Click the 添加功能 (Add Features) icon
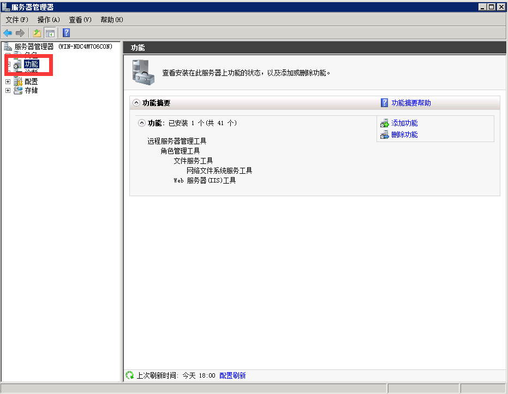 pos(385,124)
